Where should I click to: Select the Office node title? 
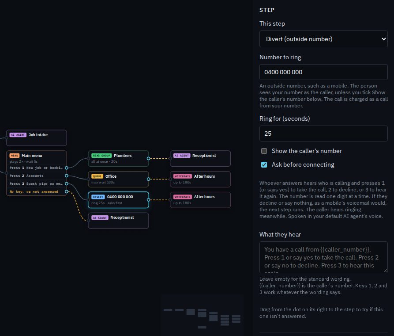111,176
